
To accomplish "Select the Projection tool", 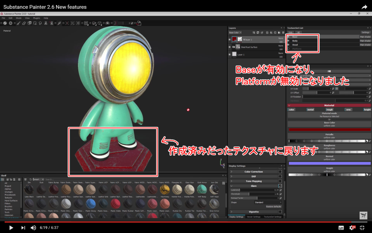I will [x=29, y=23].
